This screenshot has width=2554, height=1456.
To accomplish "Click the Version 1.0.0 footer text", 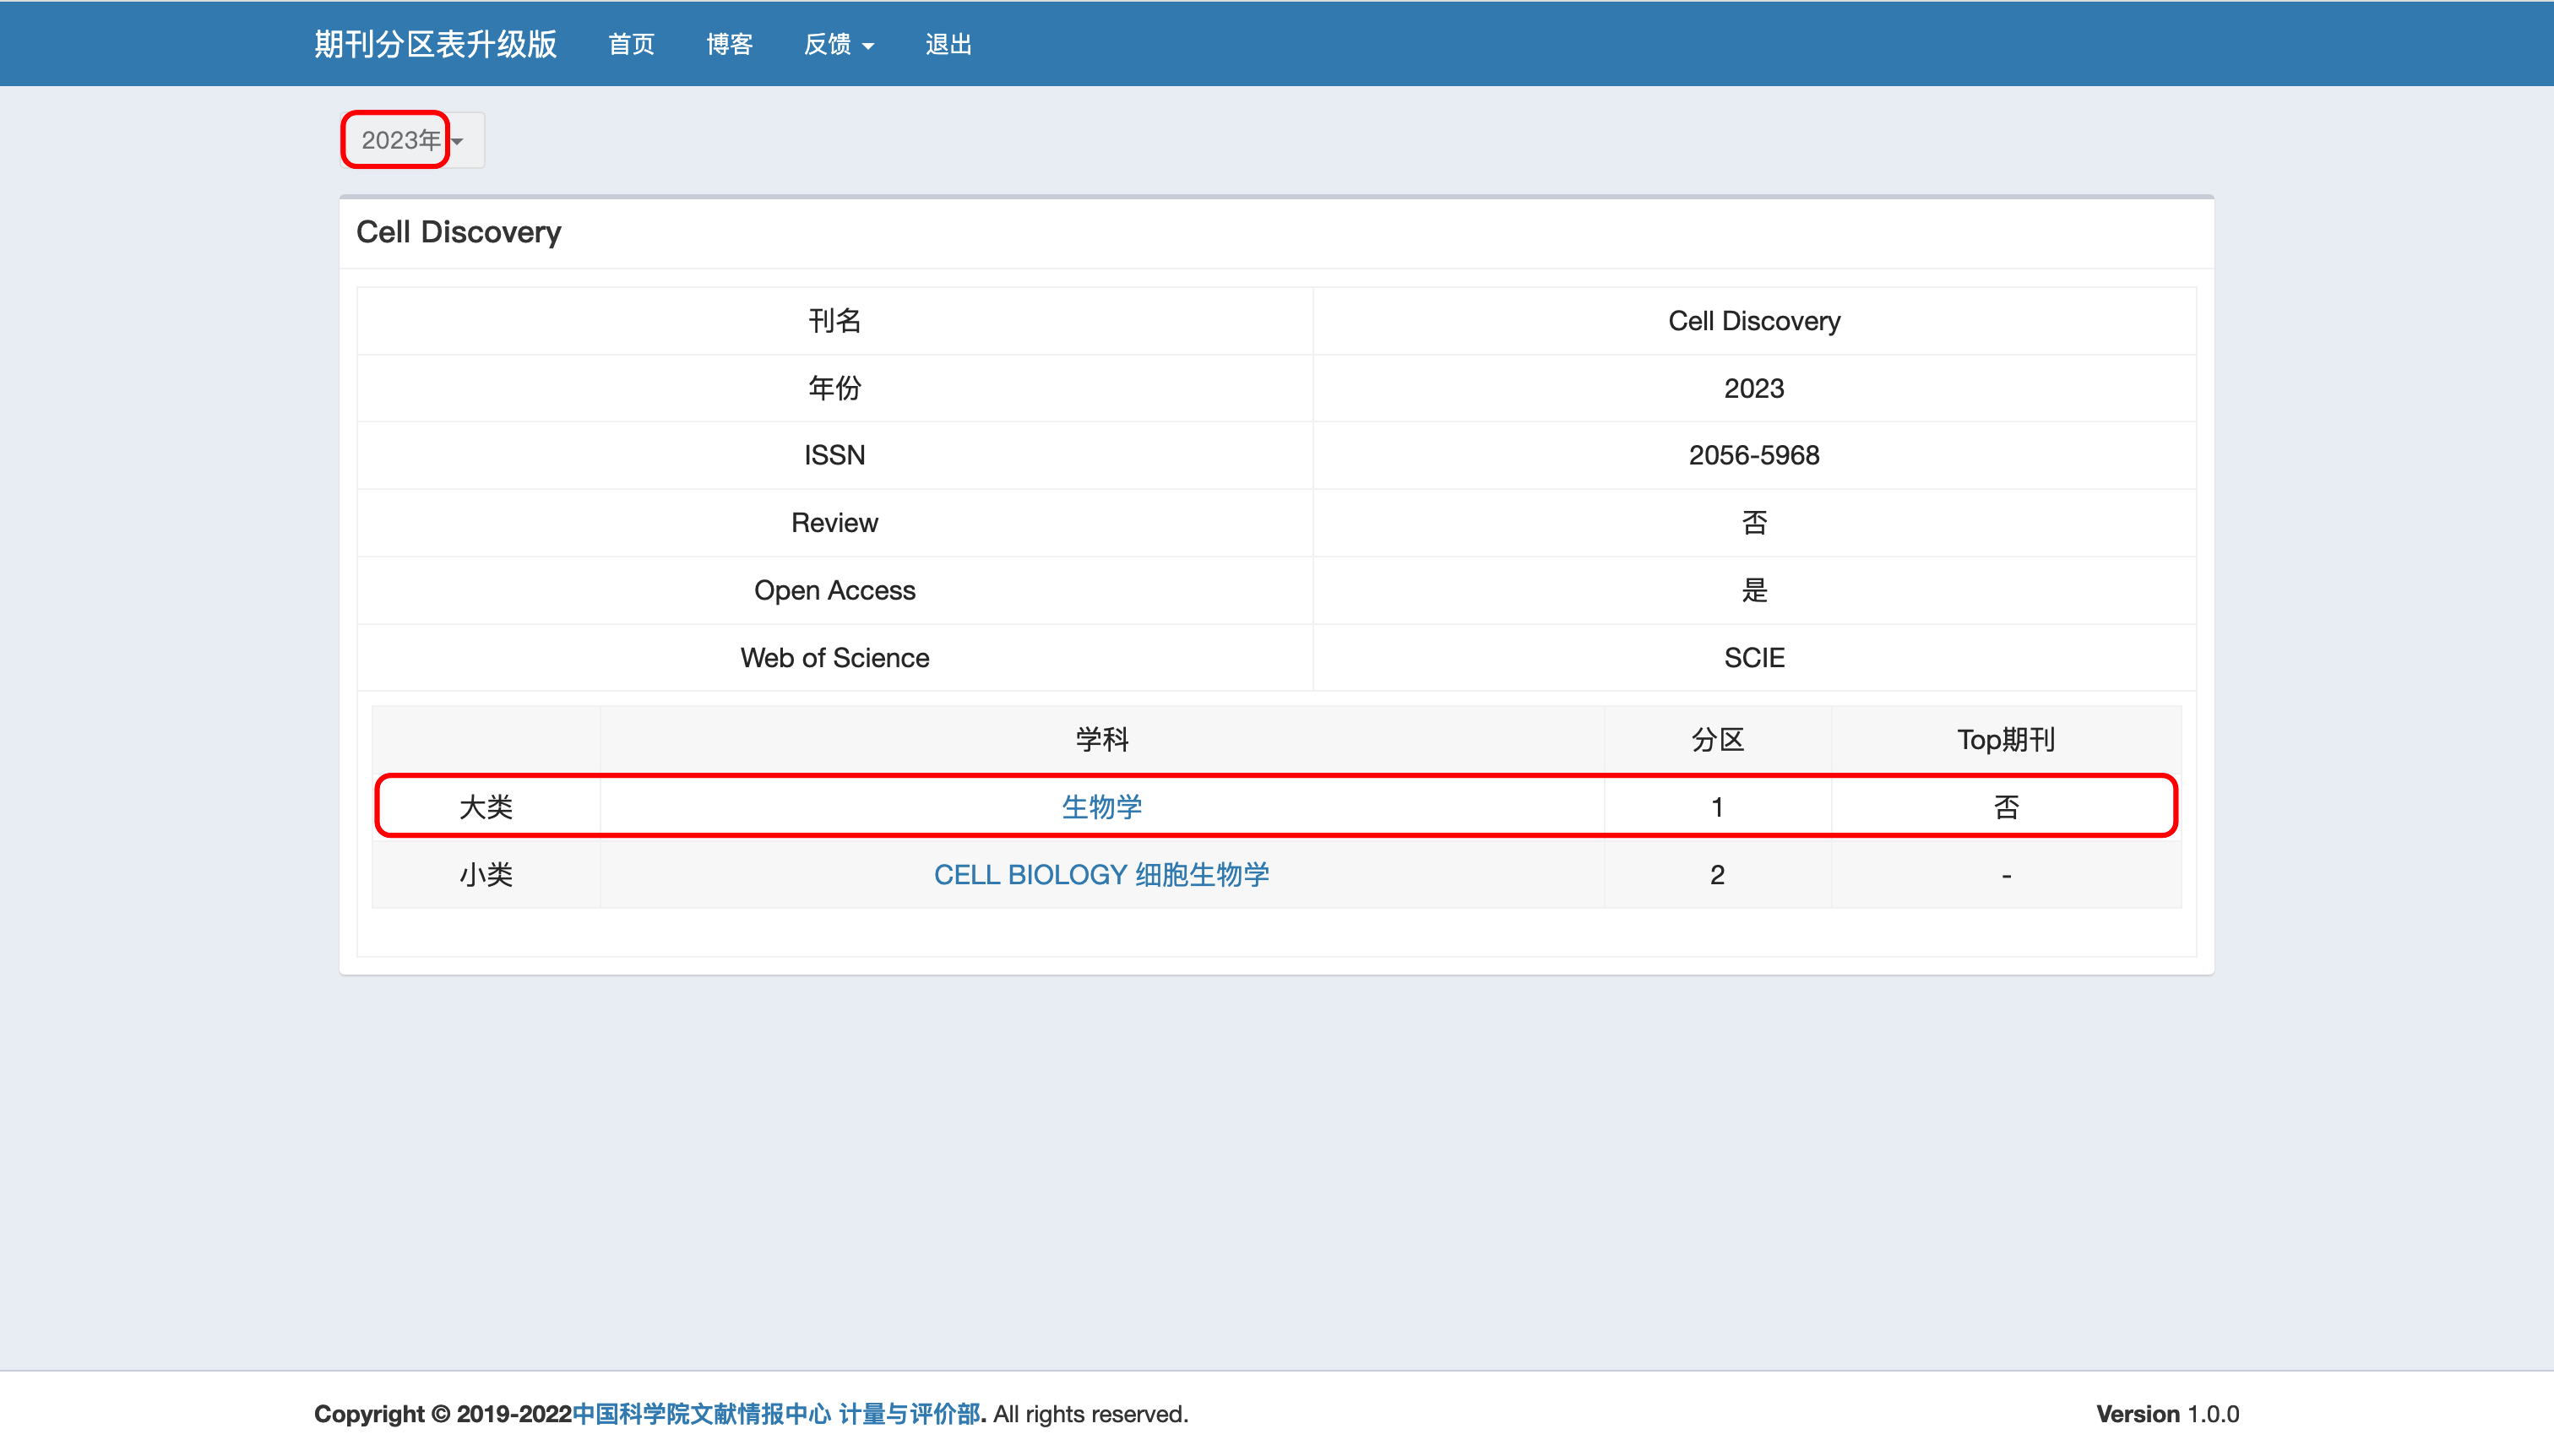I will tap(2167, 1414).
